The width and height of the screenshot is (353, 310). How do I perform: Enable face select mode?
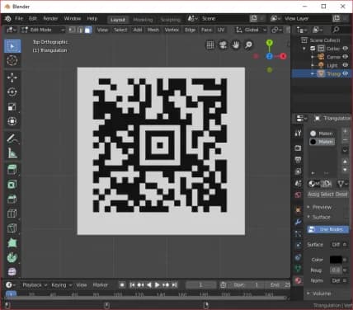tap(88, 30)
